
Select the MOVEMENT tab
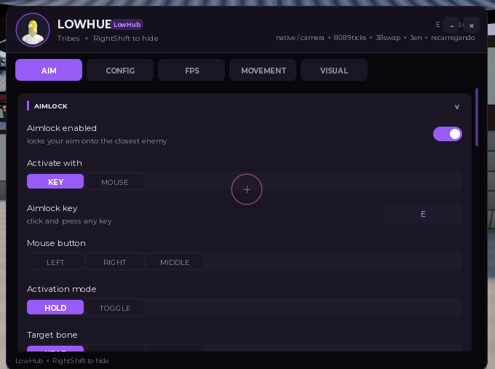[x=263, y=70]
